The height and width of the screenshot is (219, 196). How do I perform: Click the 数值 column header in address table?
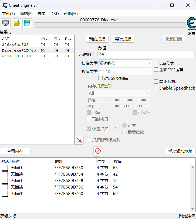118,162
